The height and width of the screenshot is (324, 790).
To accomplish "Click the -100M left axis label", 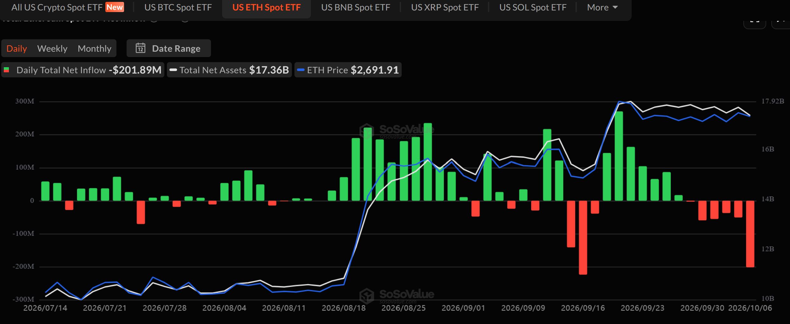I will click(x=23, y=234).
